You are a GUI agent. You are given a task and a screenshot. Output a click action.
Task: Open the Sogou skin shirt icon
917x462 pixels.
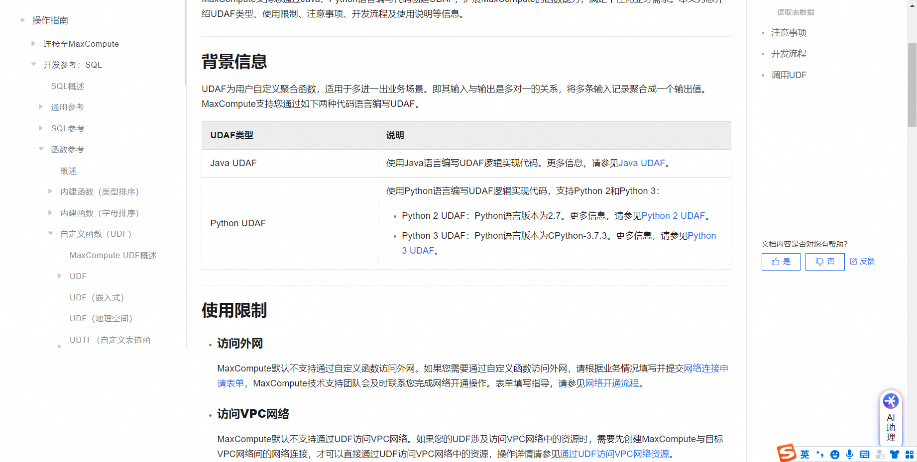(895, 454)
